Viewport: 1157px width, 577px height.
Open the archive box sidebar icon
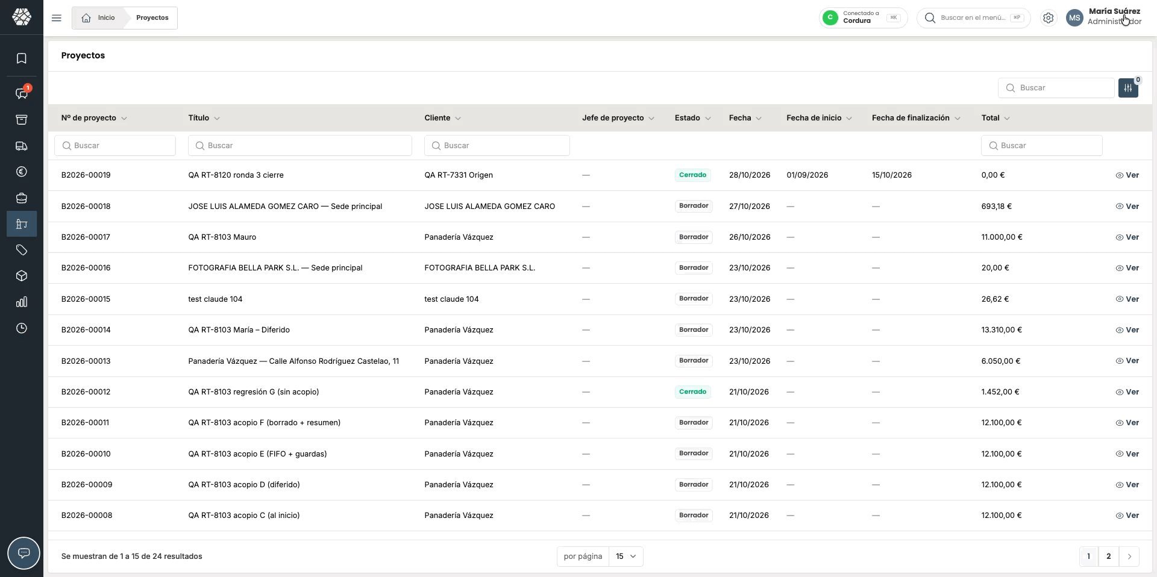coord(22,120)
